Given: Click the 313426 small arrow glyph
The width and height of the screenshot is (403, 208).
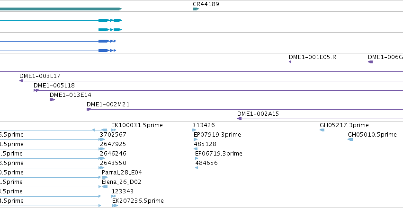Looking at the screenshot, I should [194, 130].
